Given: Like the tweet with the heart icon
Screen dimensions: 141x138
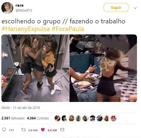Looking at the screenshot, I should click(x=43, y=130).
